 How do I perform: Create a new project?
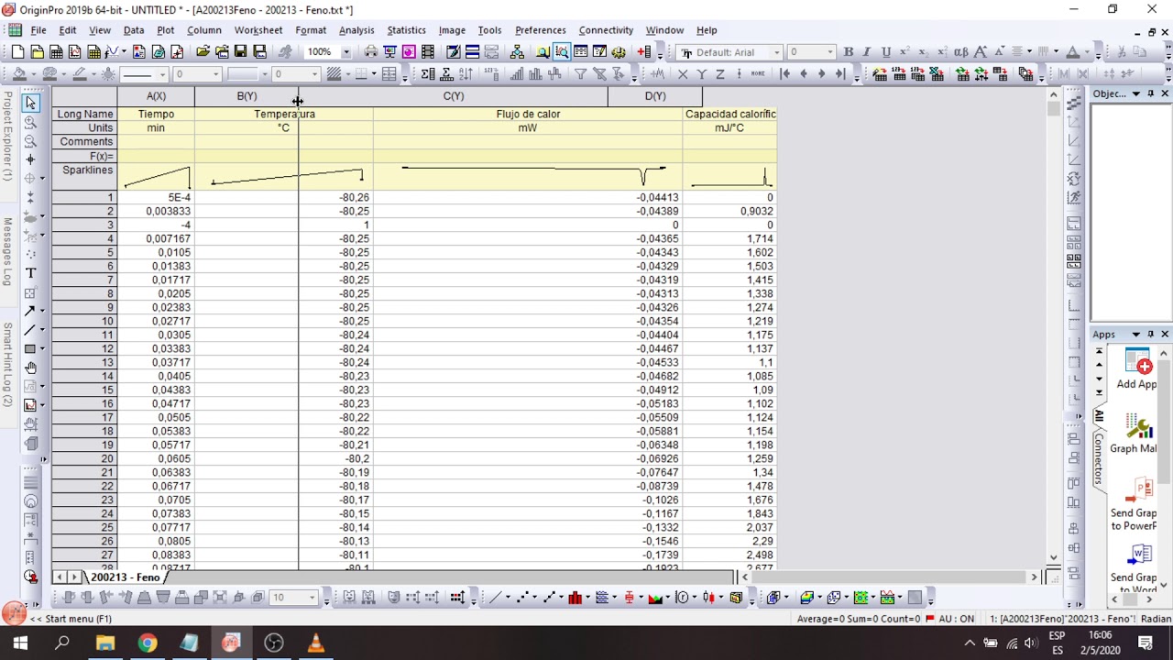tap(17, 52)
